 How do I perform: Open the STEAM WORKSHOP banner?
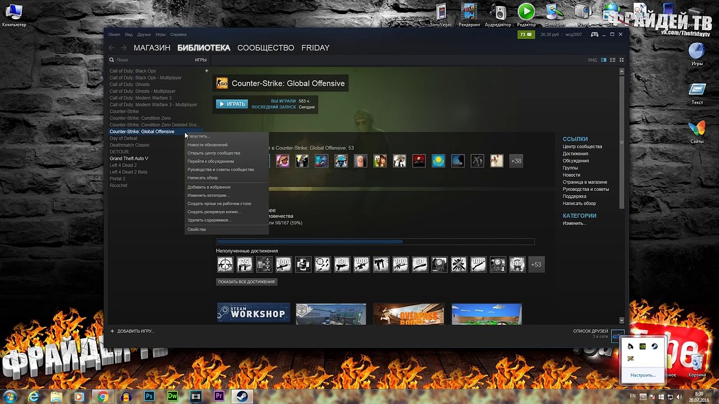tap(253, 314)
